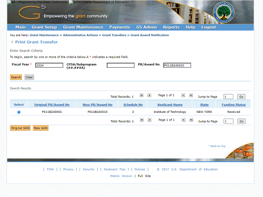Image resolution: width=263 pixels, height=197 pixels.
Task: Click the top Jump to Page field
Action: [x=228, y=97]
